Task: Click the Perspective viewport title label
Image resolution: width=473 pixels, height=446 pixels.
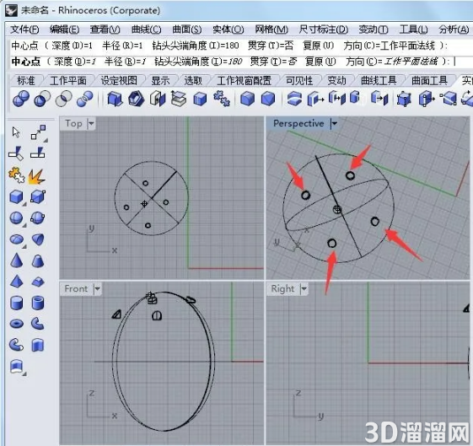Action: tap(298, 123)
